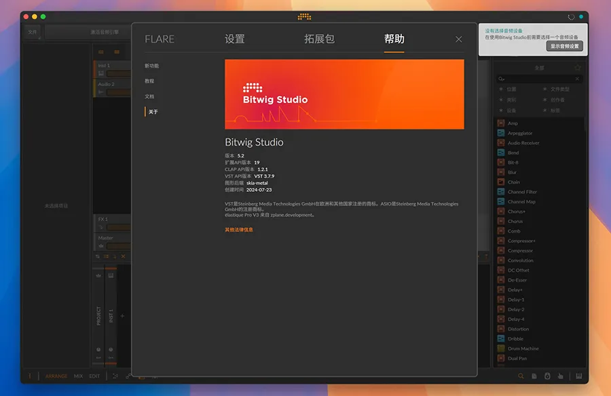The height and width of the screenshot is (396, 611).
Task: Select the Arpeggiator device icon
Action: point(501,134)
